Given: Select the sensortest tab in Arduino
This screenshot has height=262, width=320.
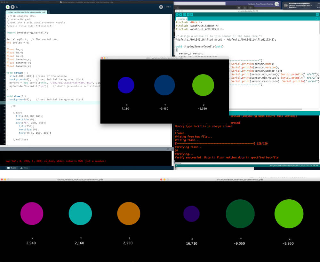Looking at the screenshot, I should [182, 19].
